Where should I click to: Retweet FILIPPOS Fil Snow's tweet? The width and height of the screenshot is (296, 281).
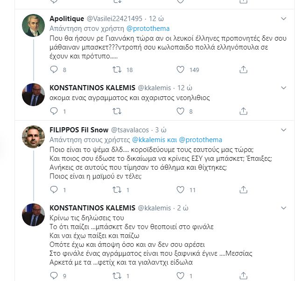pos(118,189)
